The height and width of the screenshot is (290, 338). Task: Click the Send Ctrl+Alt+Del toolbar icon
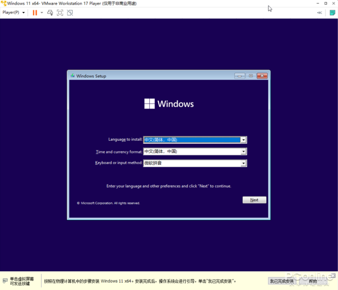click(x=50, y=13)
